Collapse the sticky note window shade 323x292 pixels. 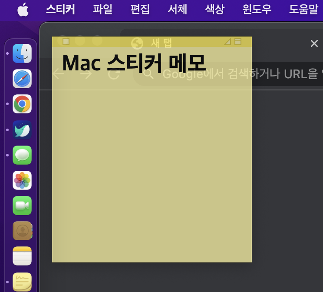[238, 42]
